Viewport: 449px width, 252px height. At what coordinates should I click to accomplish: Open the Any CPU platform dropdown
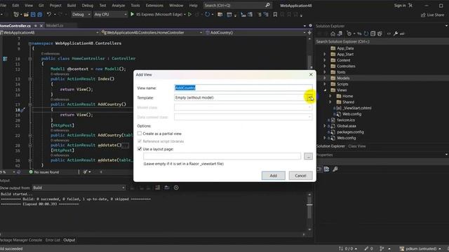pyautogui.click(x=111, y=14)
